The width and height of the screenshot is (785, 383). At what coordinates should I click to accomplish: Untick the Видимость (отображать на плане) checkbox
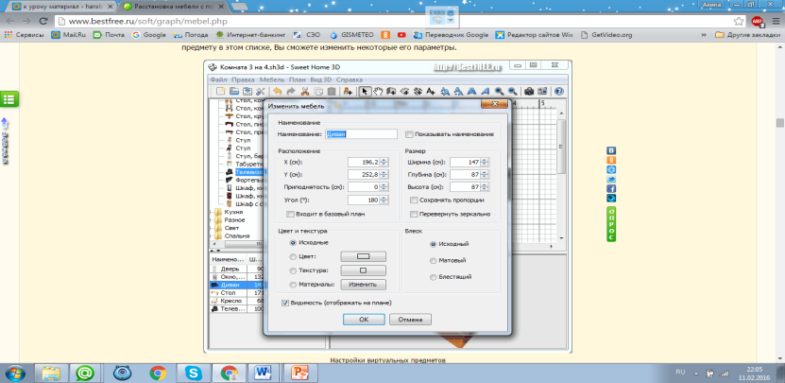pyautogui.click(x=285, y=303)
